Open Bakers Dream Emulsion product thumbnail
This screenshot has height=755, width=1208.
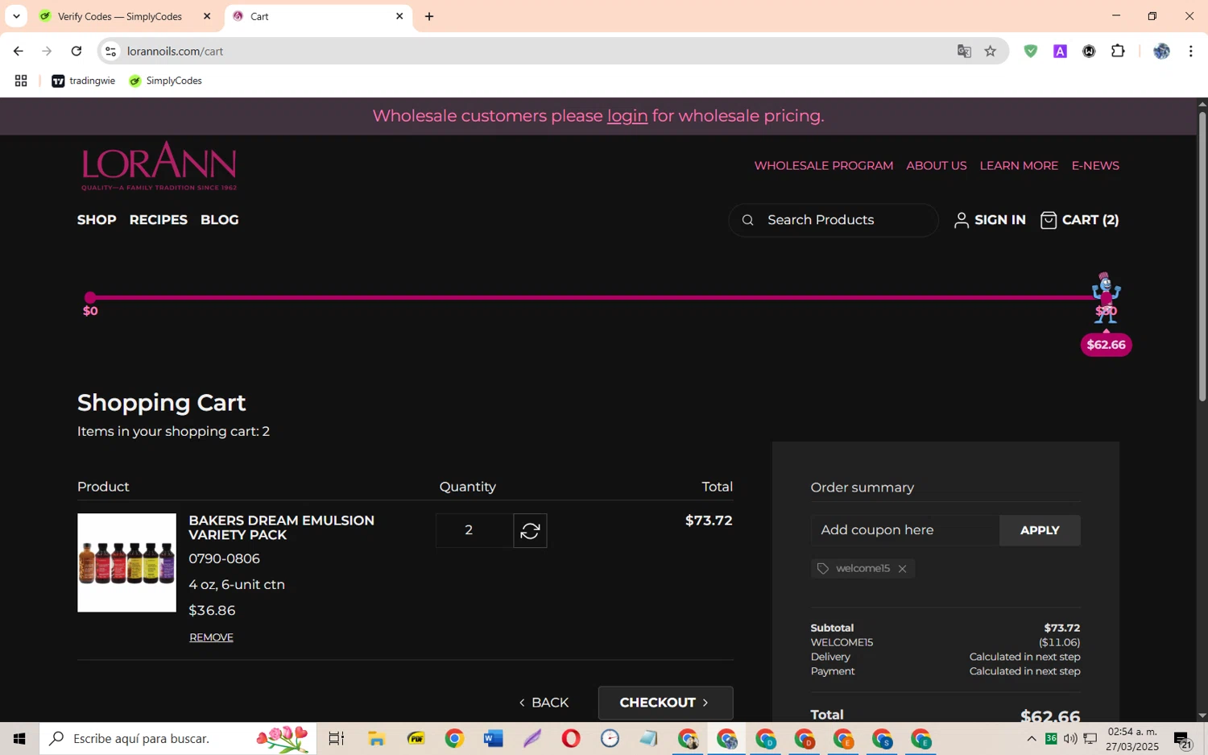pyautogui.click(x=126, y=562)
